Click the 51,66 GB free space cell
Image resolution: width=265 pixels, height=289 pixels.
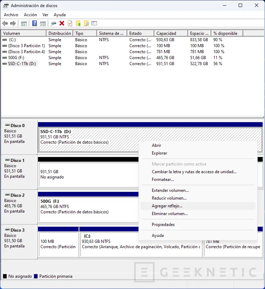coord(198,58)
